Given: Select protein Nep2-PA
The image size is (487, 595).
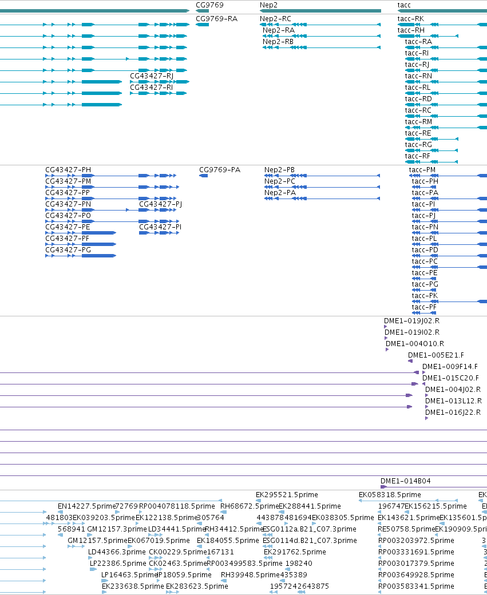Looking at the screenshot, I should (280, 192).
